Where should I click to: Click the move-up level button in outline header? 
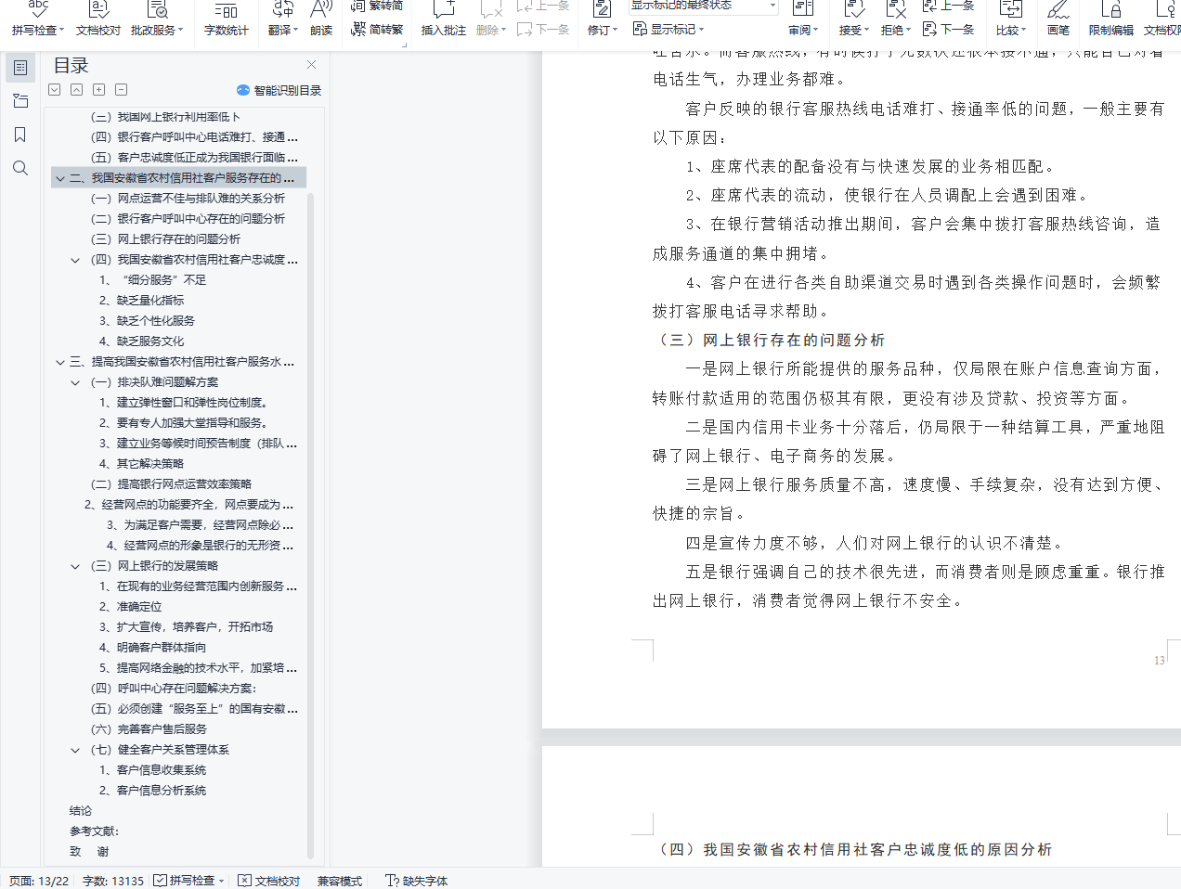77,90
